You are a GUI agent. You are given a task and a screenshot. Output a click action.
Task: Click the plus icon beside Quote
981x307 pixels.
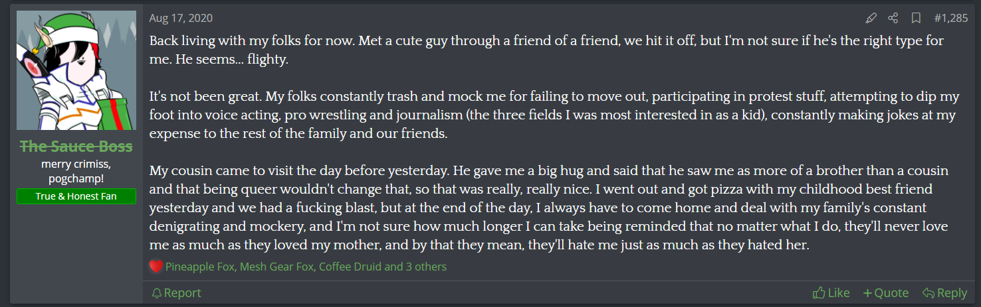[x=867, y=293]
